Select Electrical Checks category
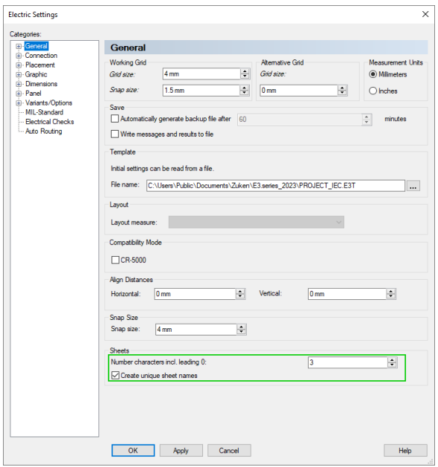Image resolution: width=438 pixels, height=467 pixels. point(50,122)
